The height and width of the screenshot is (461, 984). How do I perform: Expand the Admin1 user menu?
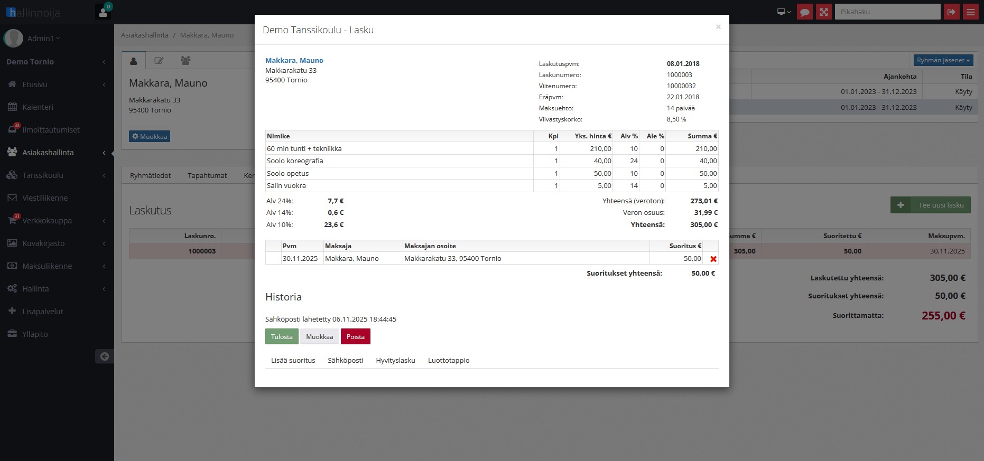click(x=43, y=39)
